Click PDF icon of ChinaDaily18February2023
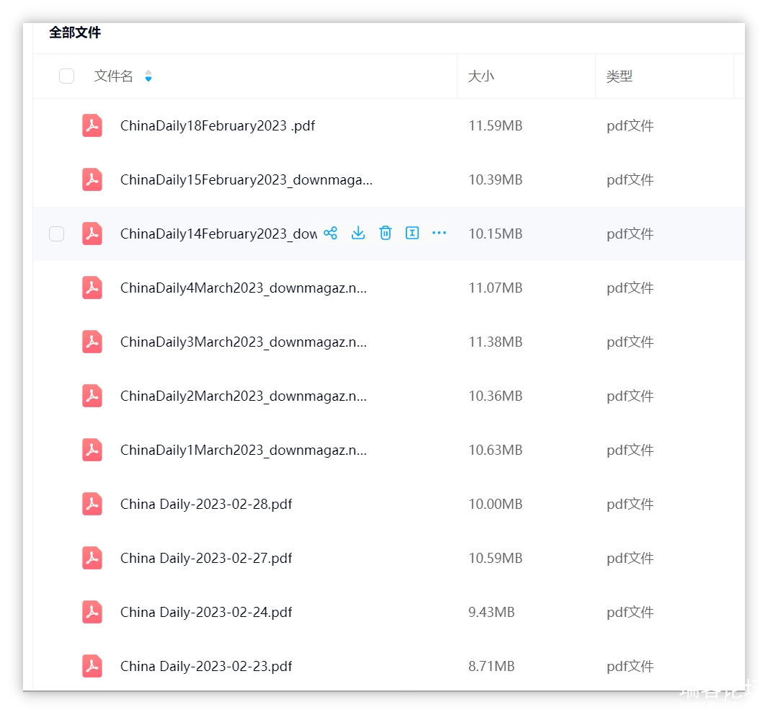Image resolution: width=768 pixels, height=715 pixels. [92, 125]
